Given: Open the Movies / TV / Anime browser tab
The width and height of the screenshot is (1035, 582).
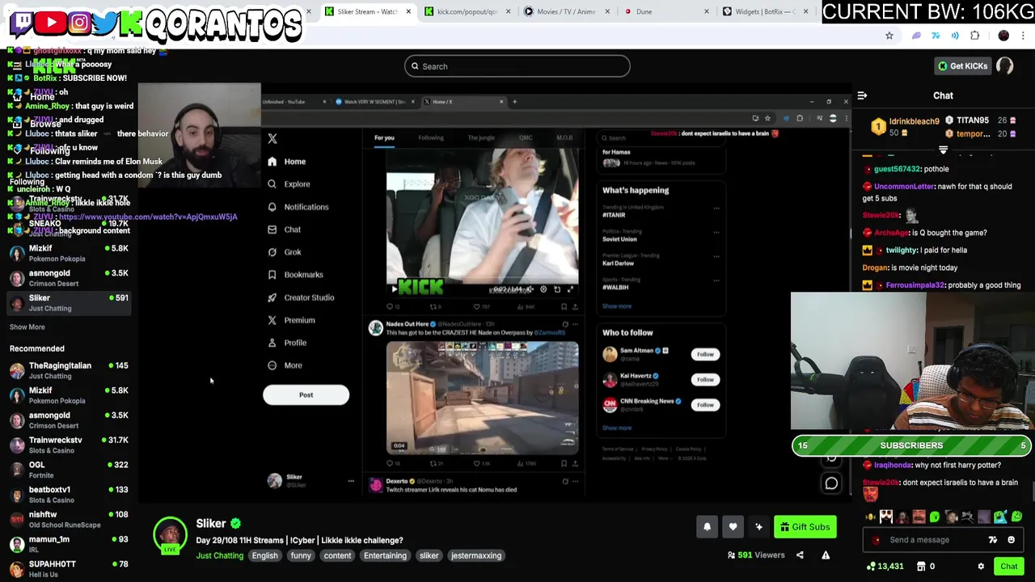Looking at the screenshot, I should [565, 11].
